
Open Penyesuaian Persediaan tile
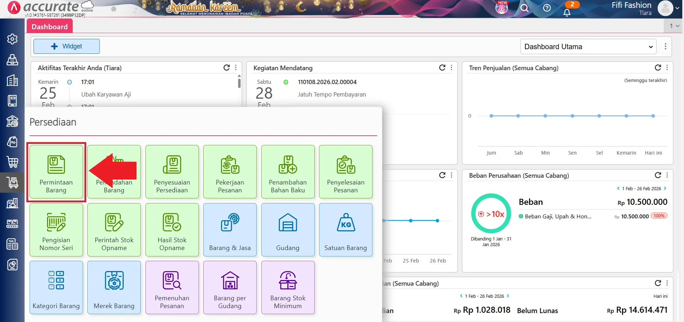(172, 172)
